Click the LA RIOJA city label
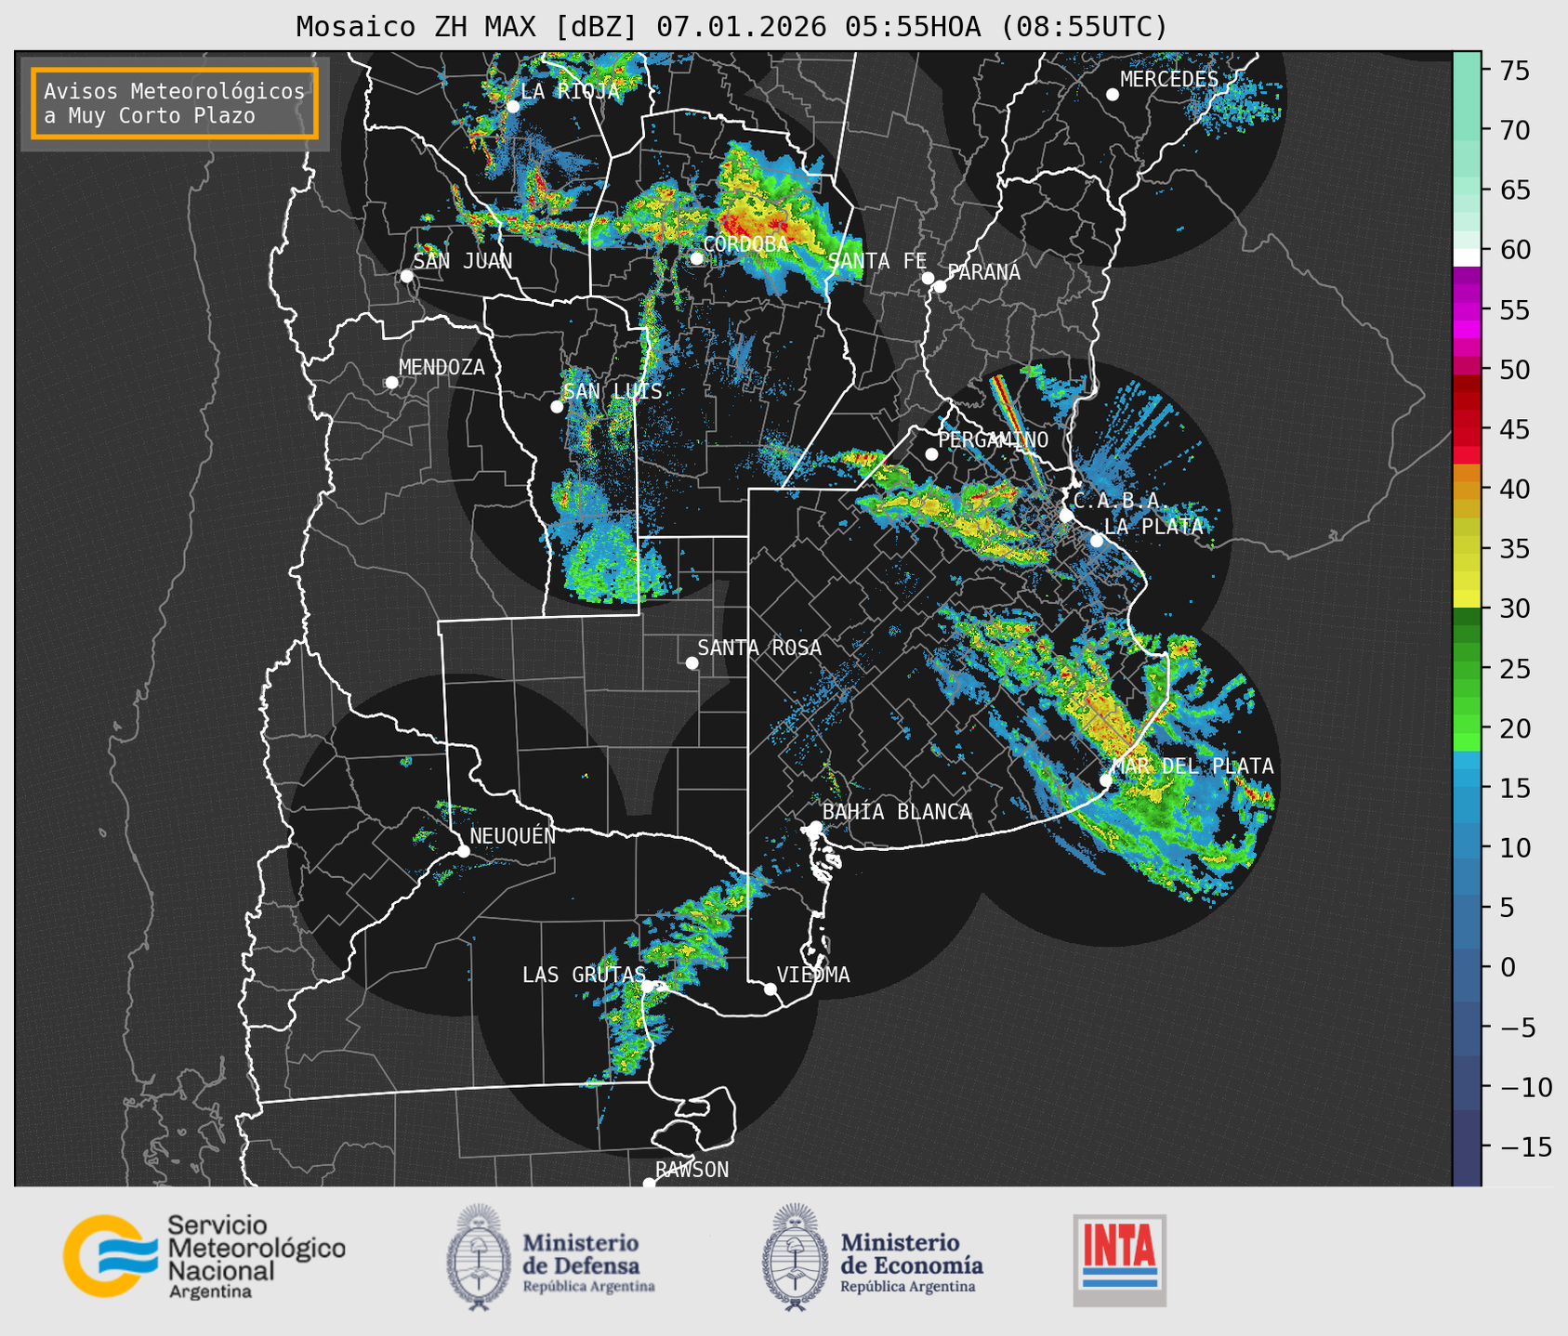This screenshot has height=1336, width=1568. tap(570, 91)
